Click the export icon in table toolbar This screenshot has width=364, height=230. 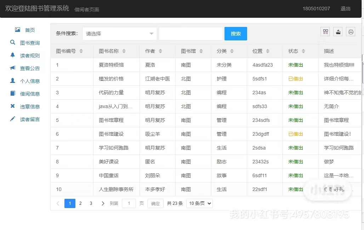338,32
